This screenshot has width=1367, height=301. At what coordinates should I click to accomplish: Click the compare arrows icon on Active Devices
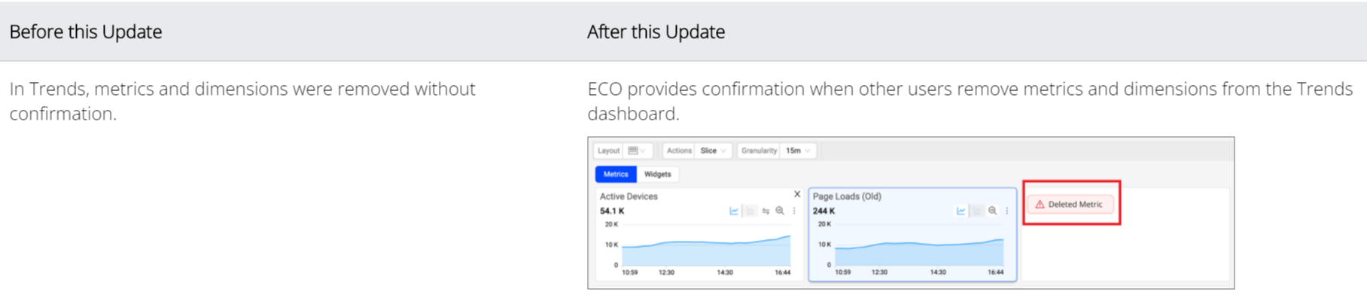pos(766,211)
